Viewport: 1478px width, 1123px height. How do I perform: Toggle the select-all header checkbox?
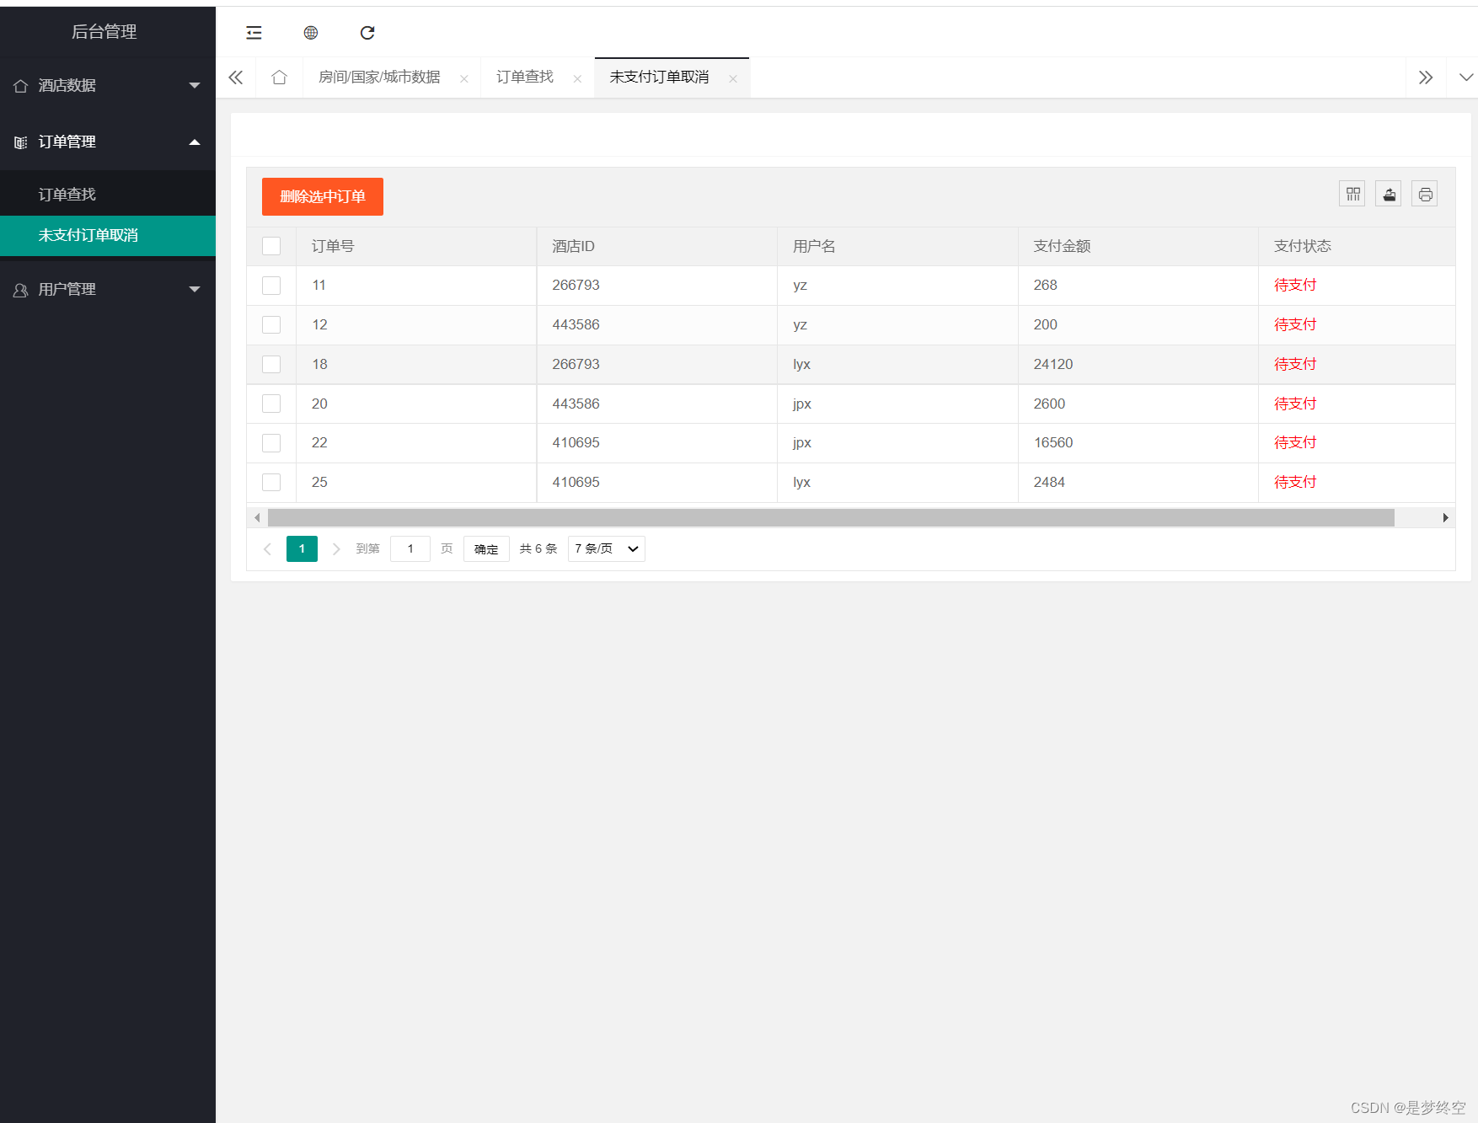click(271, 246)
